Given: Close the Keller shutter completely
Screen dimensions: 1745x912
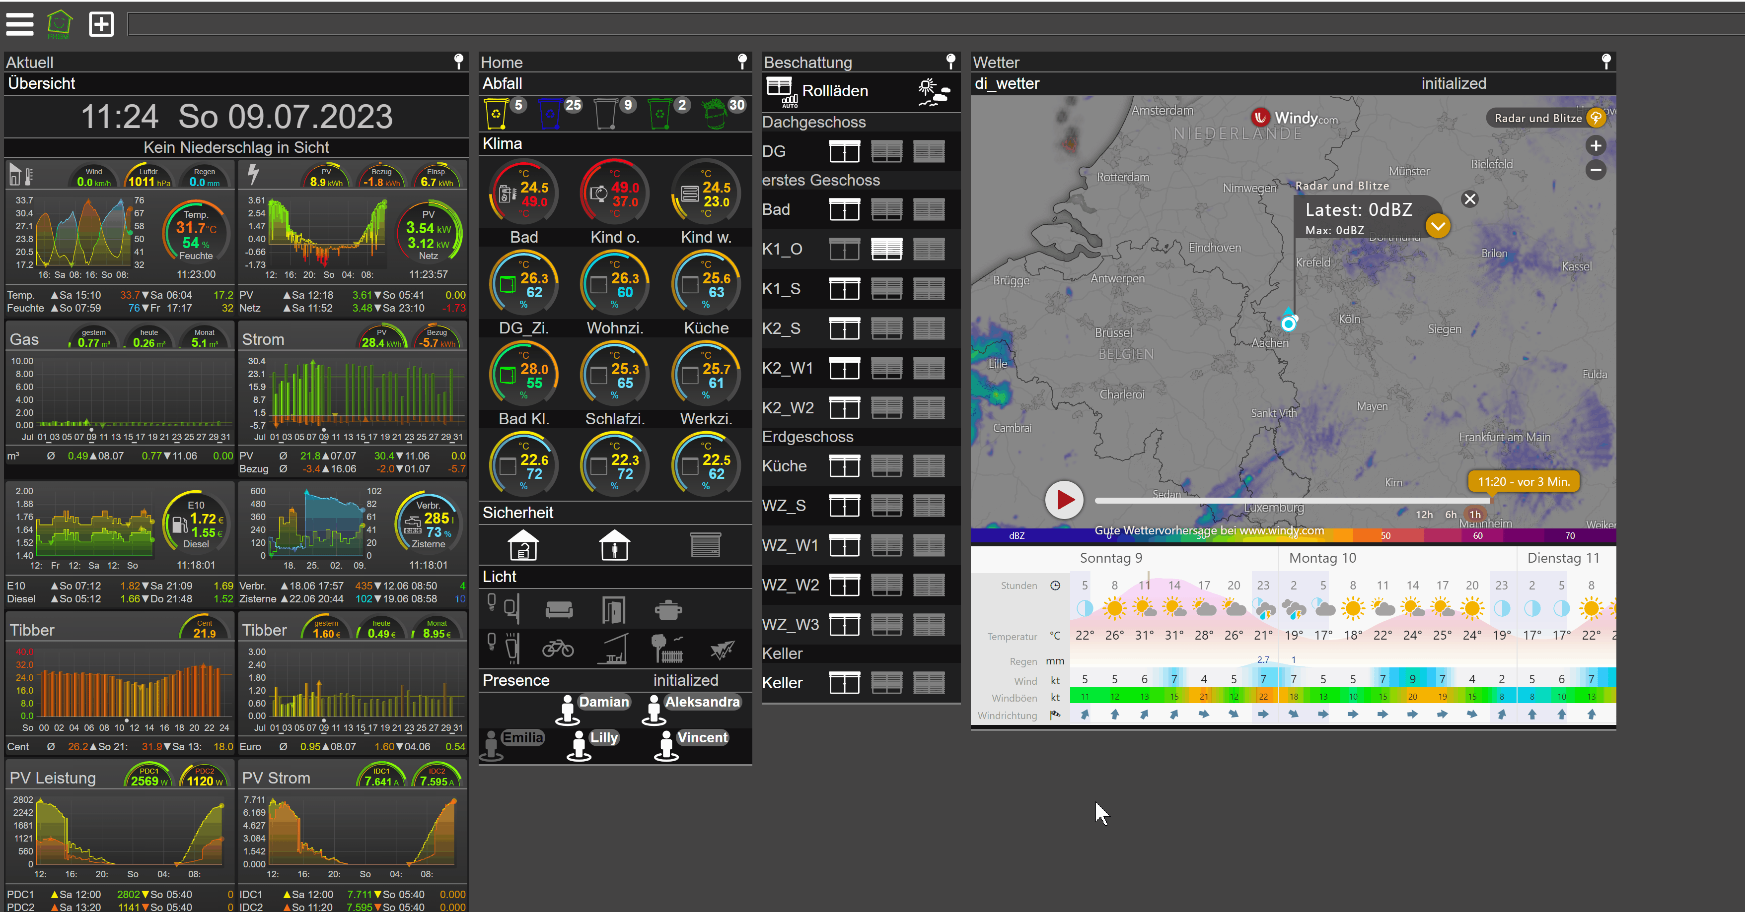Looking at the screenshot, I should pos(928,682).
